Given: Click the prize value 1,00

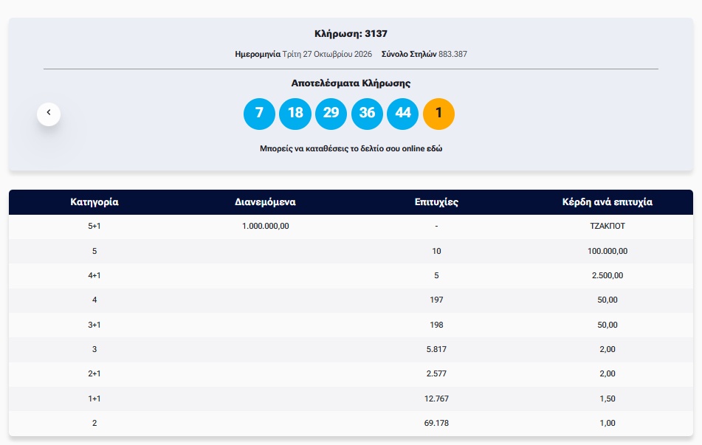Looking at the screenshot, I should pyautogui.click(x=608, y=423).
